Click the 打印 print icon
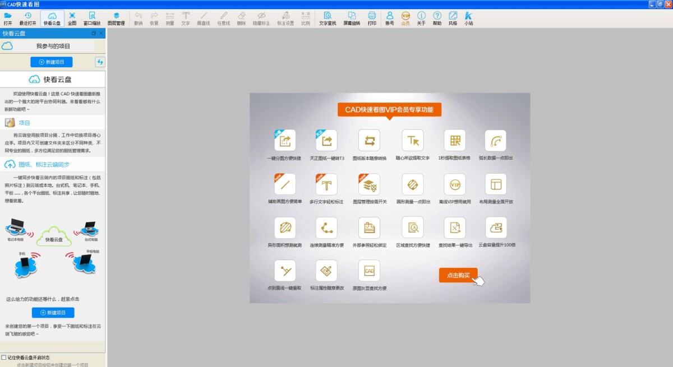Image resolution: width=673 pixels, height=367 pixels. coord(372,18)
